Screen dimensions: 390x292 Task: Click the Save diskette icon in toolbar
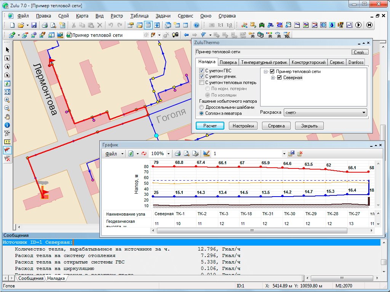[x=34, y=25]
